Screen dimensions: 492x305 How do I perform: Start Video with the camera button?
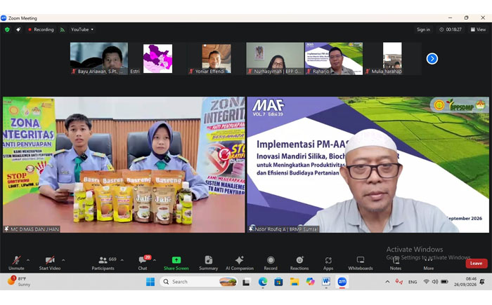pos(50,263)
